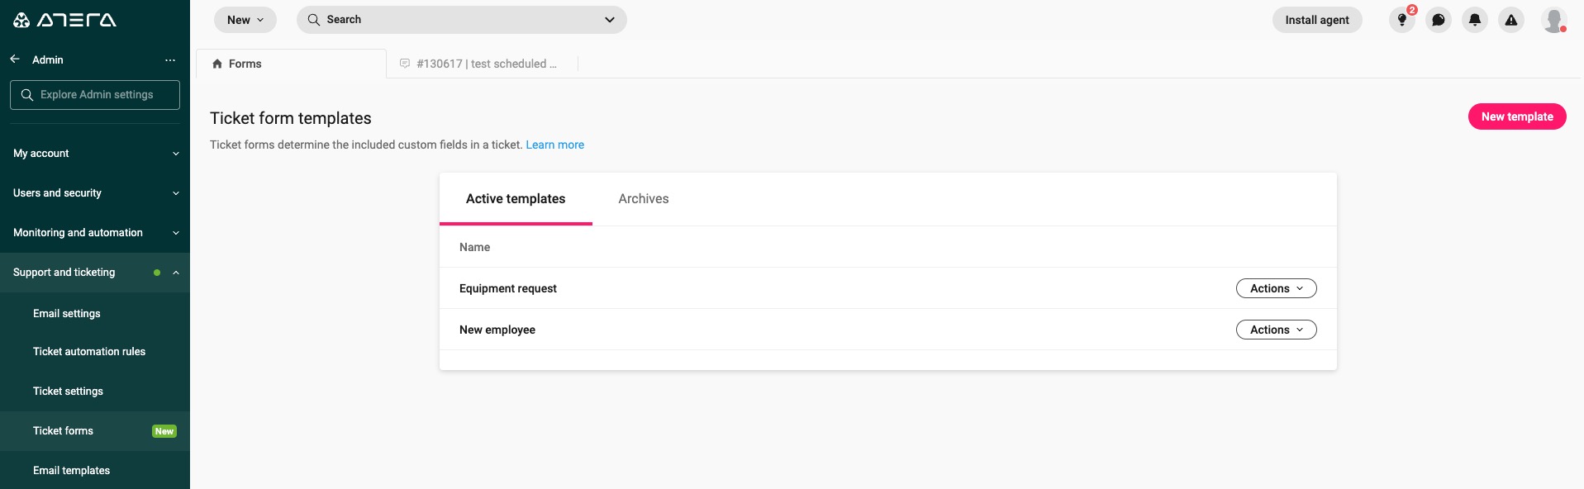1584x489 pixels.
Task: Click the New template button
Action: (x=1516, y=116)
